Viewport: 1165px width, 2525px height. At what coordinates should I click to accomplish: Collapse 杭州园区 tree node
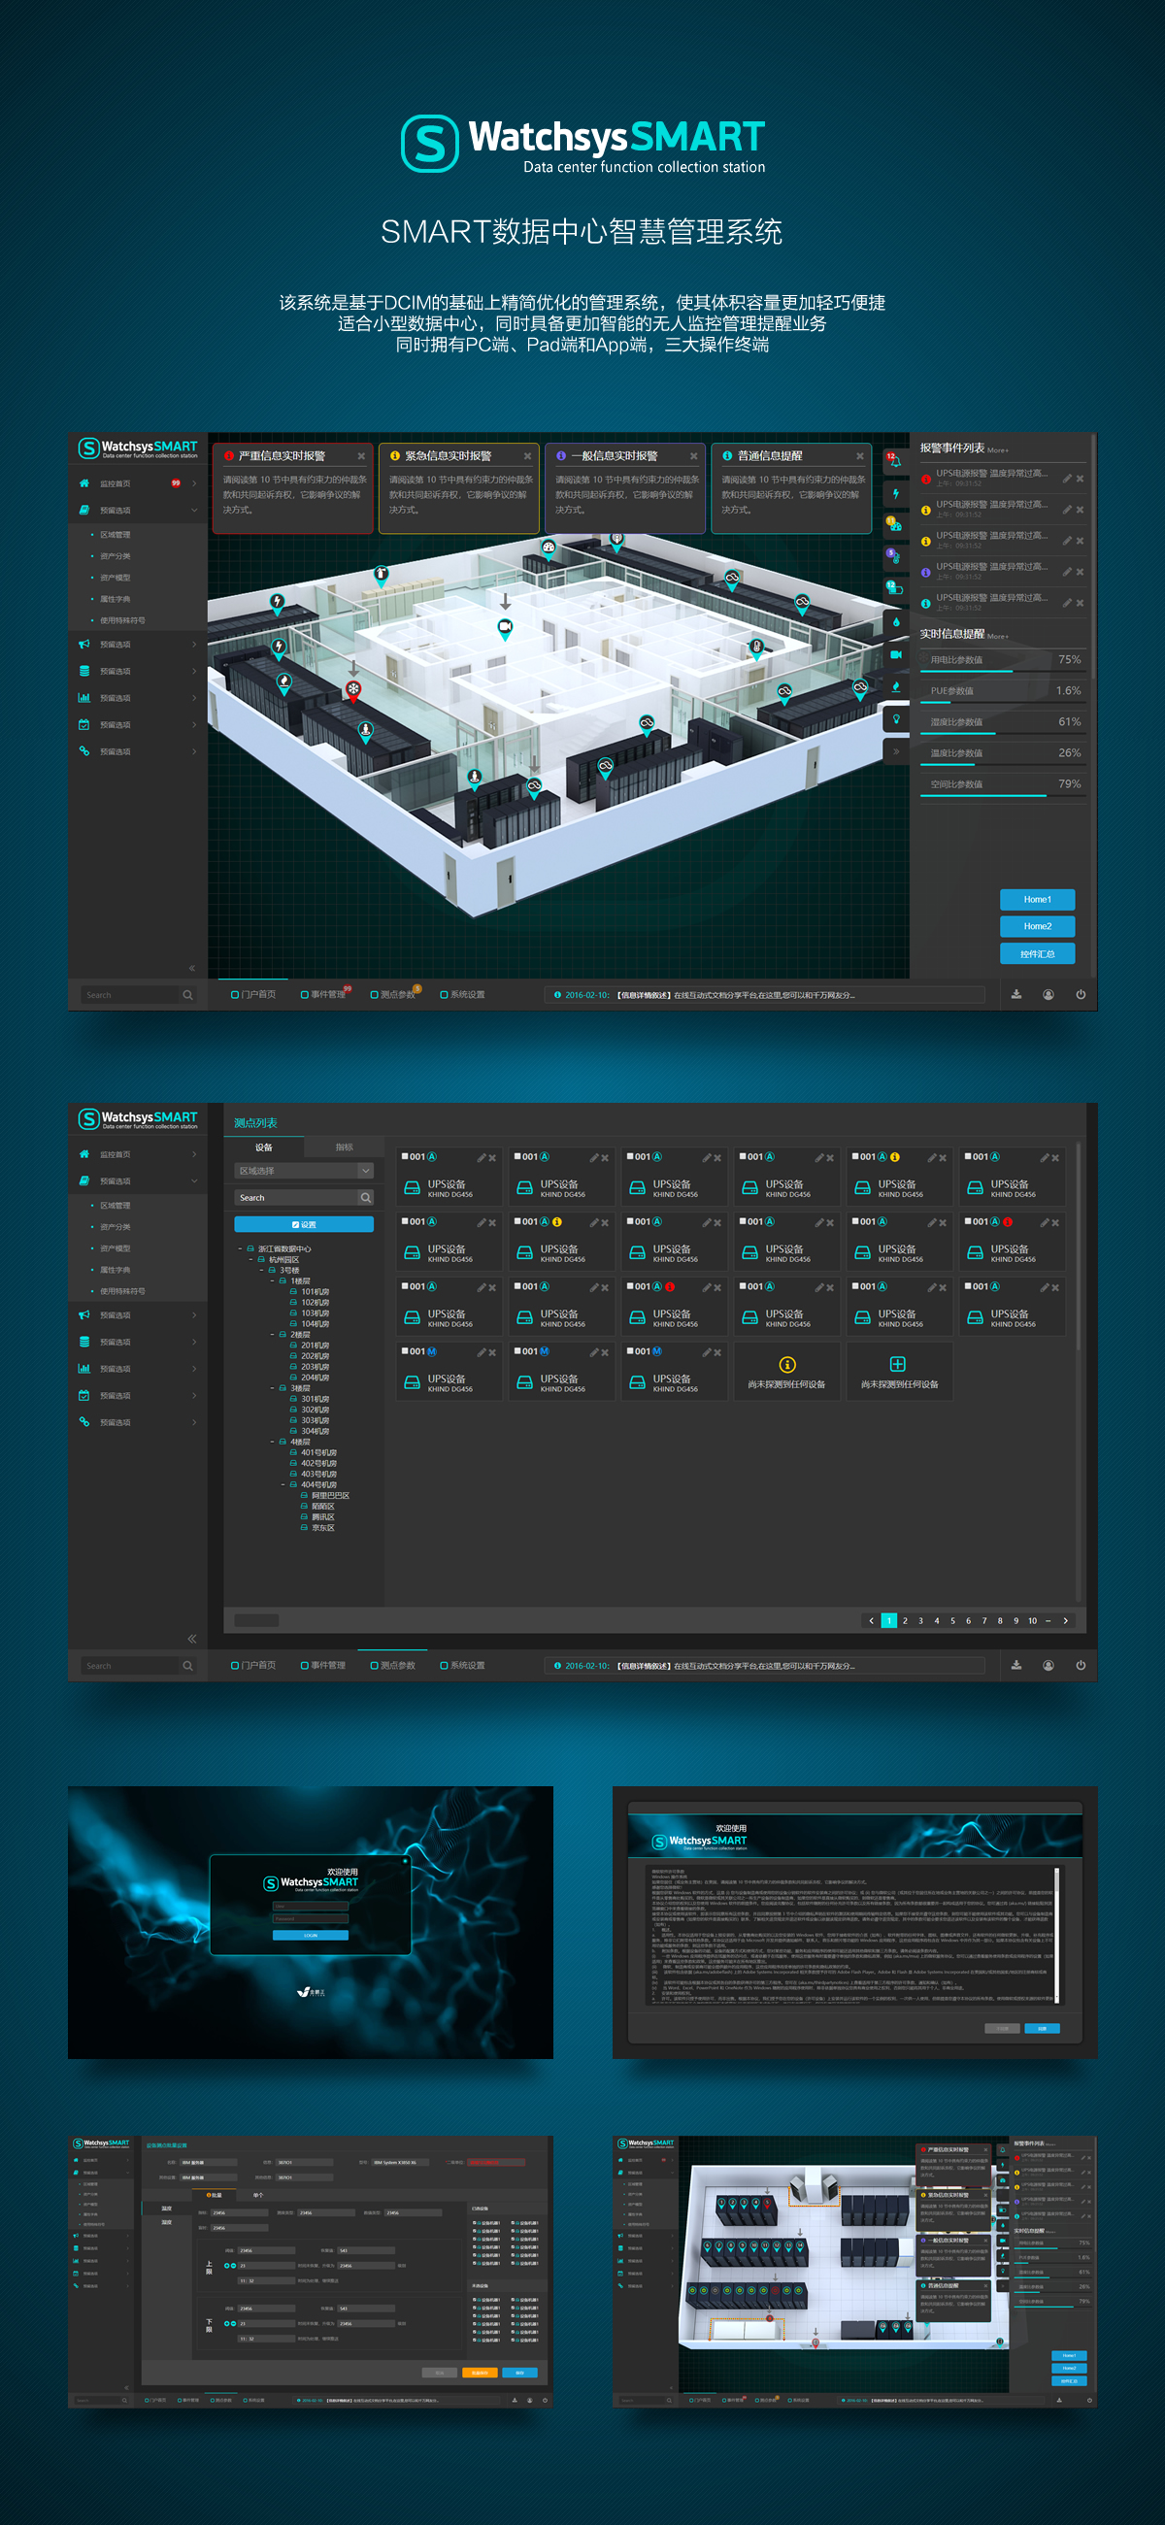(x=251, y=1259)
